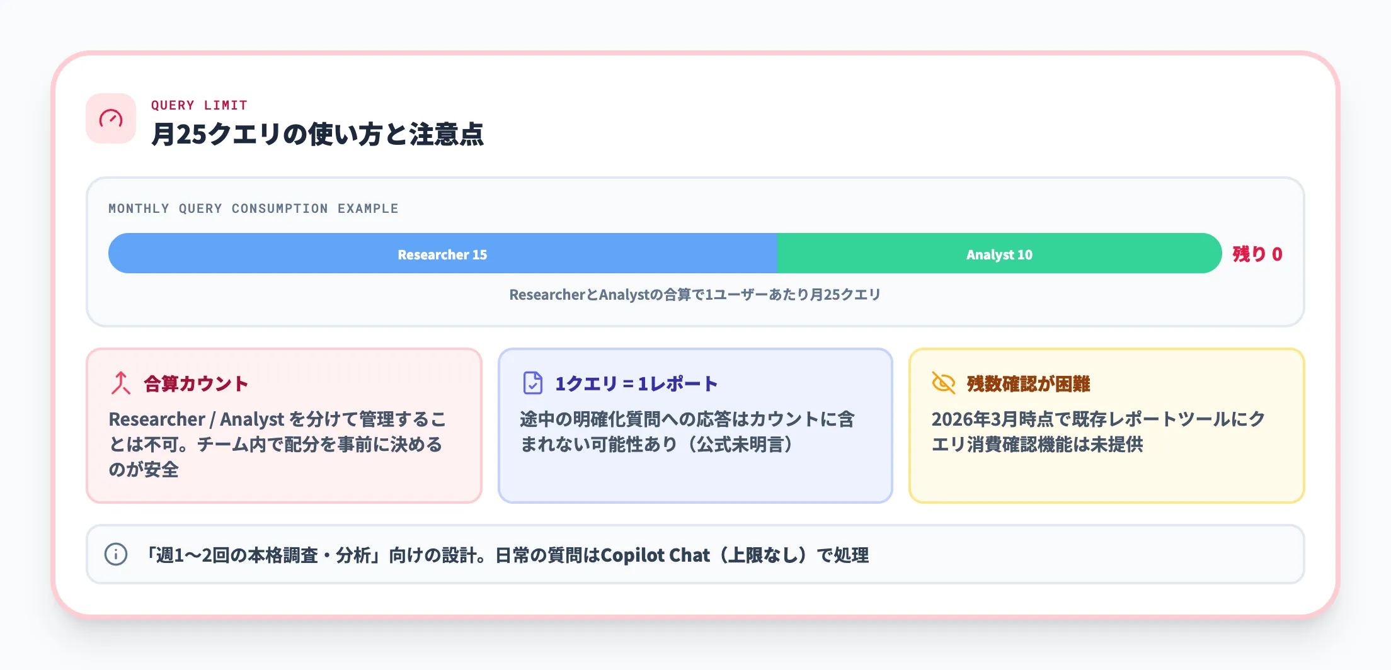Screen dimensions: 1391x670
Task: Click the 残数確認が困難 card title
Action: click(1028, 383)
